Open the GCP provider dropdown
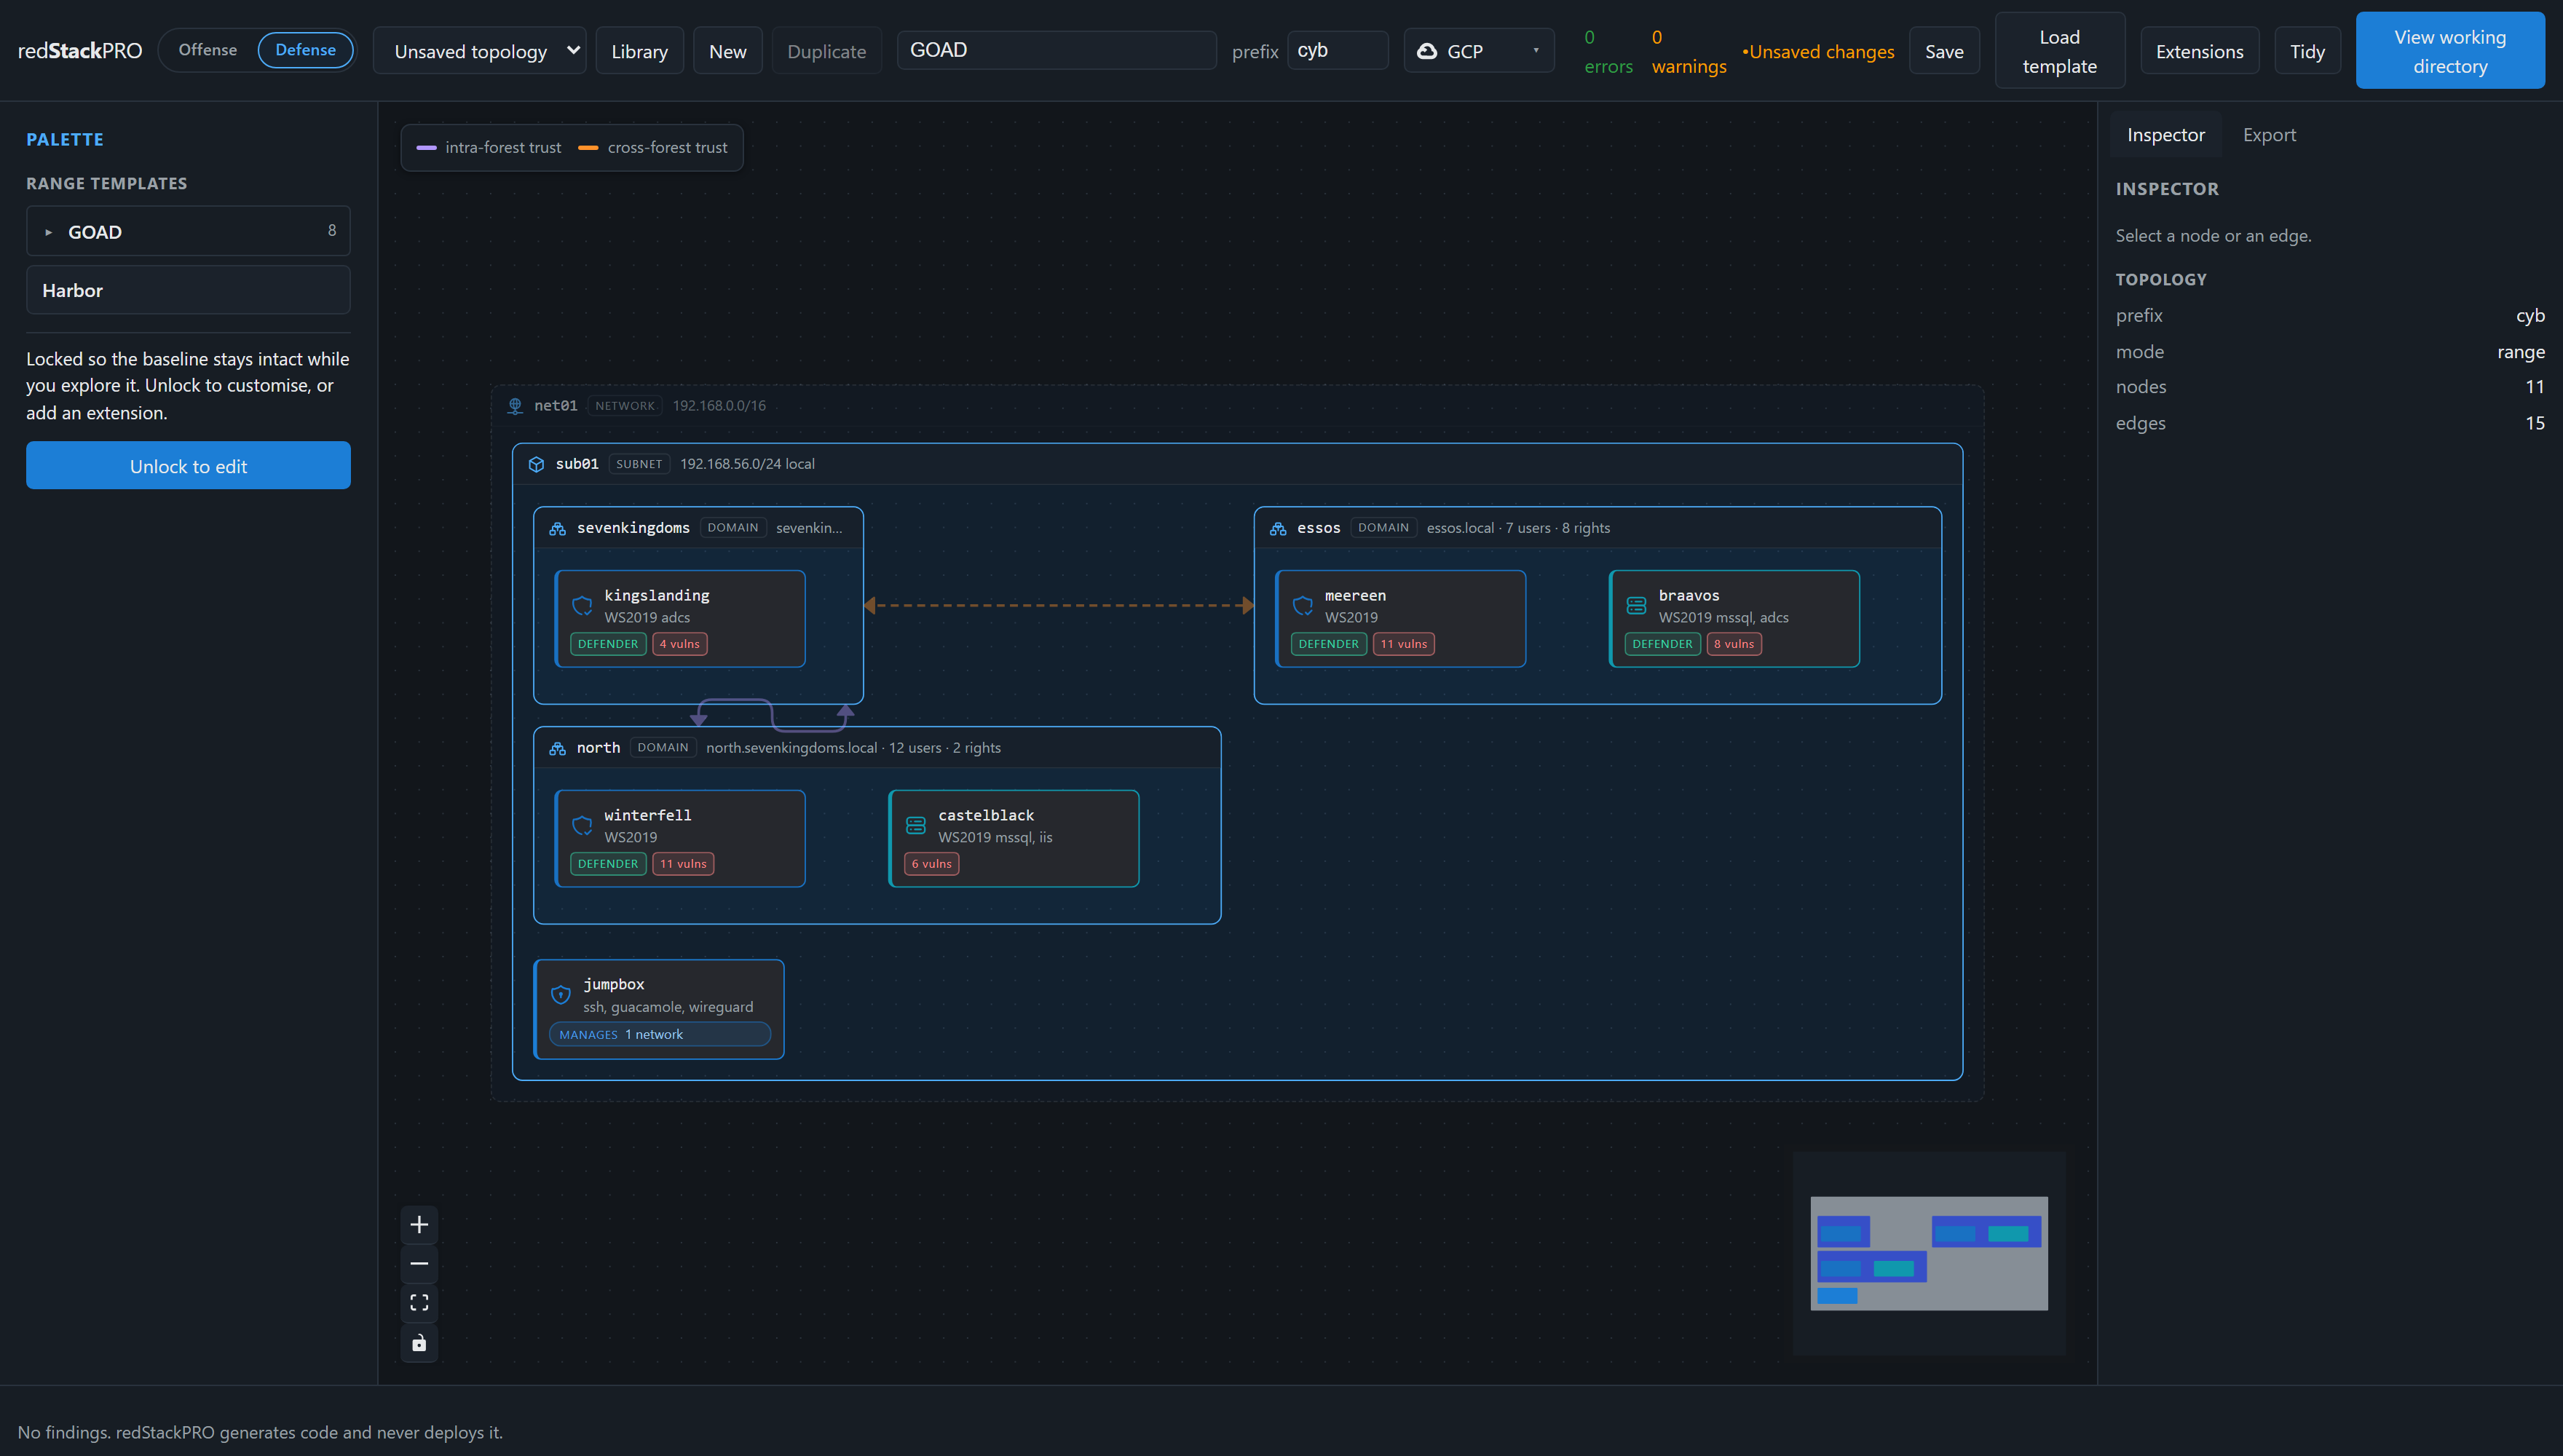2563x1456 pixels. 1479,51
